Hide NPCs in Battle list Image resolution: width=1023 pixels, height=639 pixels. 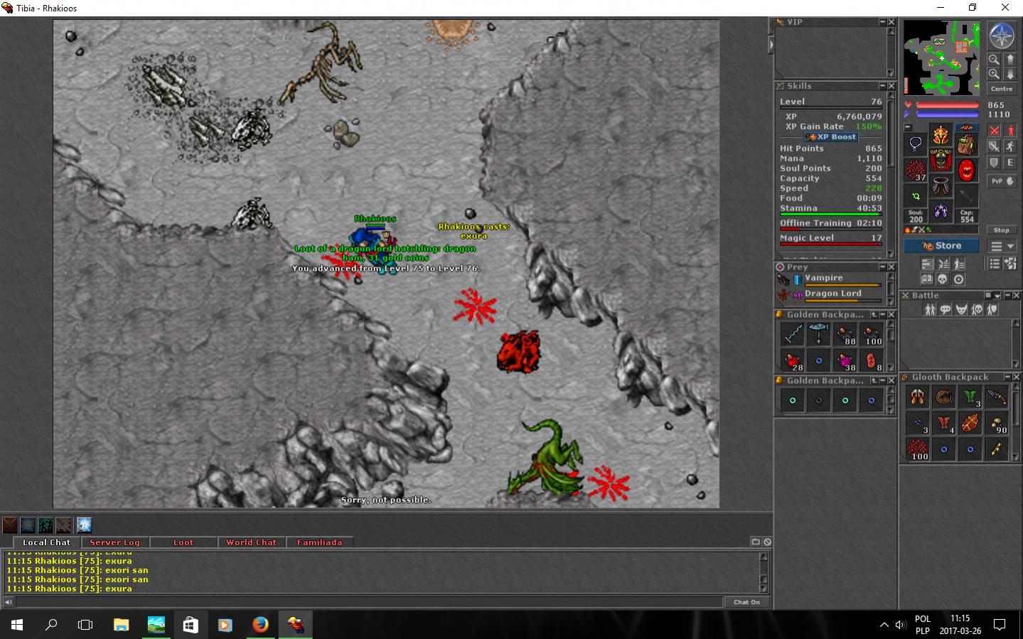pyautogui.click(x=946, y=309)
